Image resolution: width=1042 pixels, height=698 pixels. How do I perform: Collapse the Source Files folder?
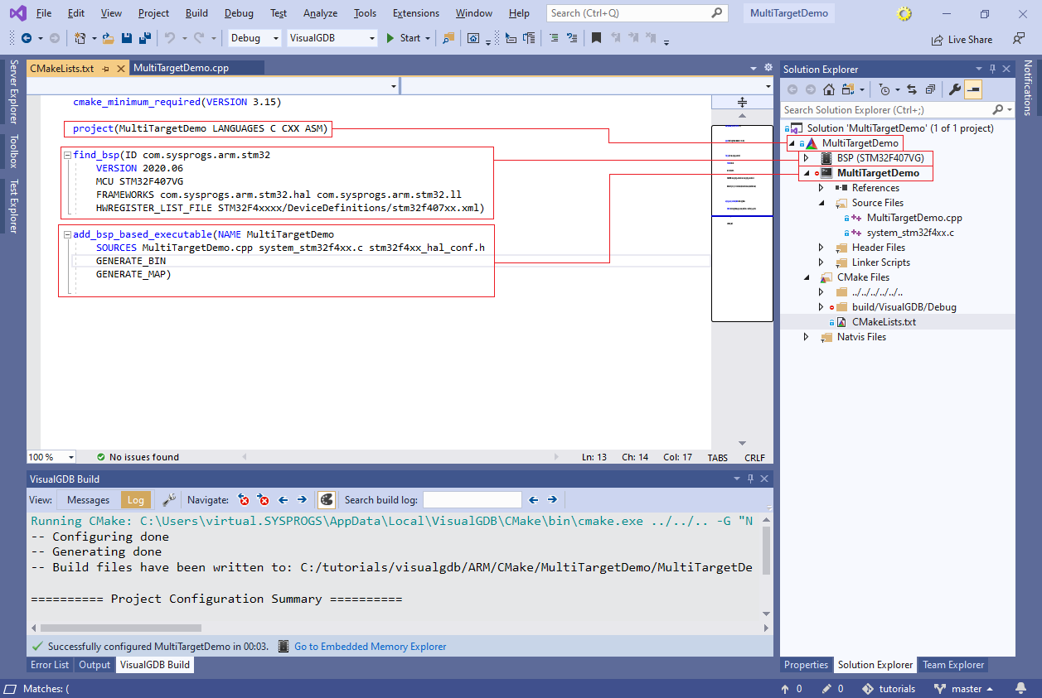(821, 203)
